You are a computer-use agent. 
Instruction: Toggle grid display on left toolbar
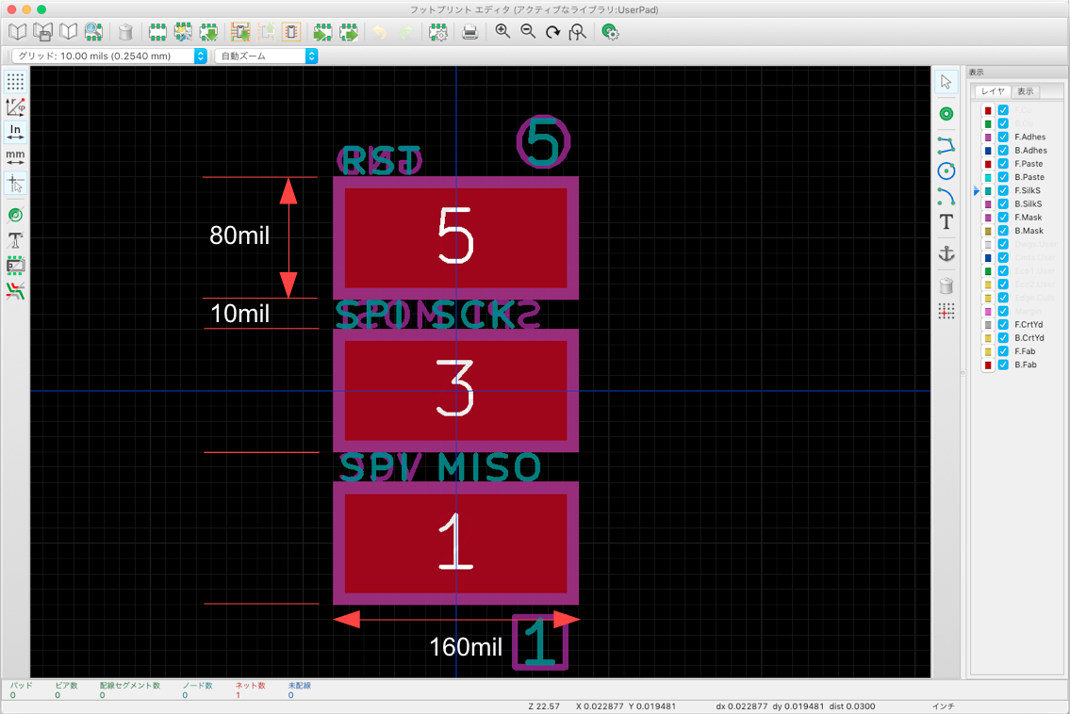click(15, 82)
